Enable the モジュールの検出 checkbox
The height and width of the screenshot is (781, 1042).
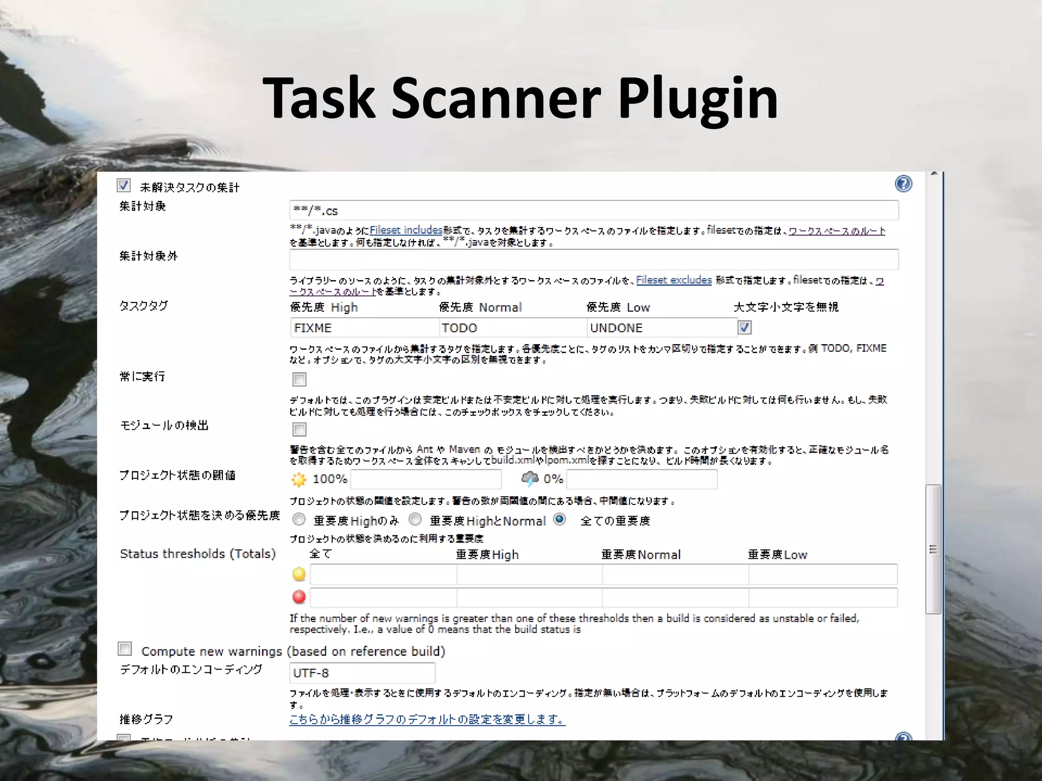pyautogui.click(x=299, y=429)
